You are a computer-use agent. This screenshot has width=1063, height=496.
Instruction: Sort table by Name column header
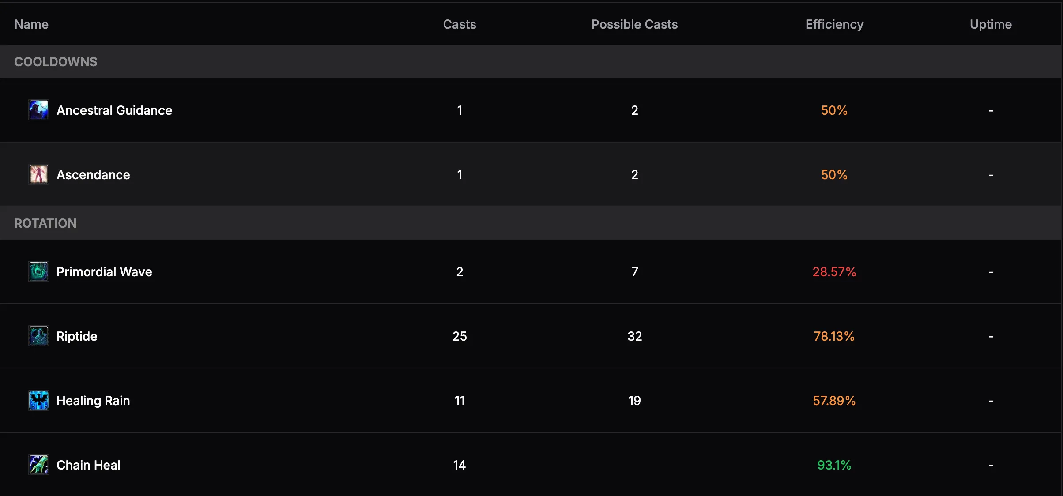point(31,24)
